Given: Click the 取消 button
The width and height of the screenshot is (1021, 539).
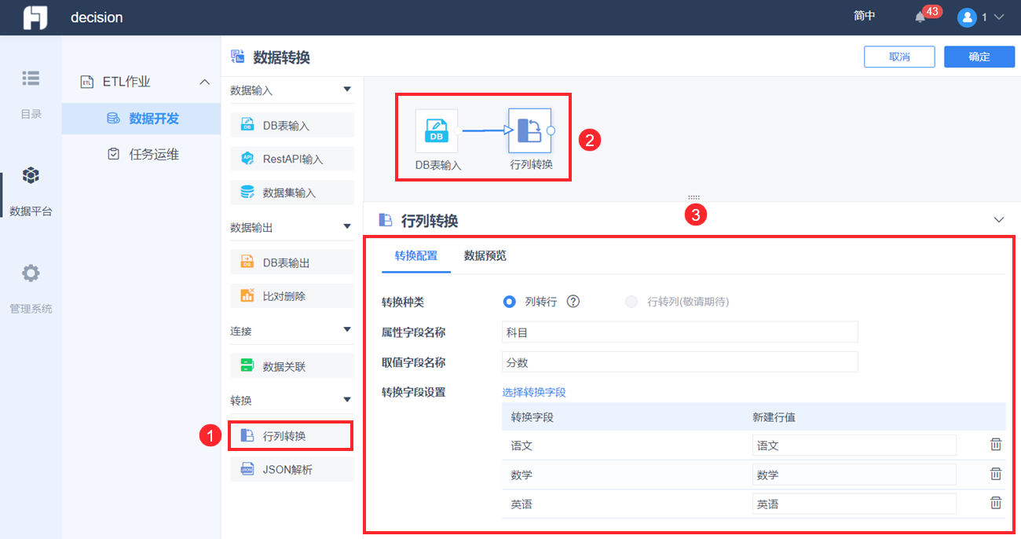Looking at the screenshot, I should click(x=899, y=57).
